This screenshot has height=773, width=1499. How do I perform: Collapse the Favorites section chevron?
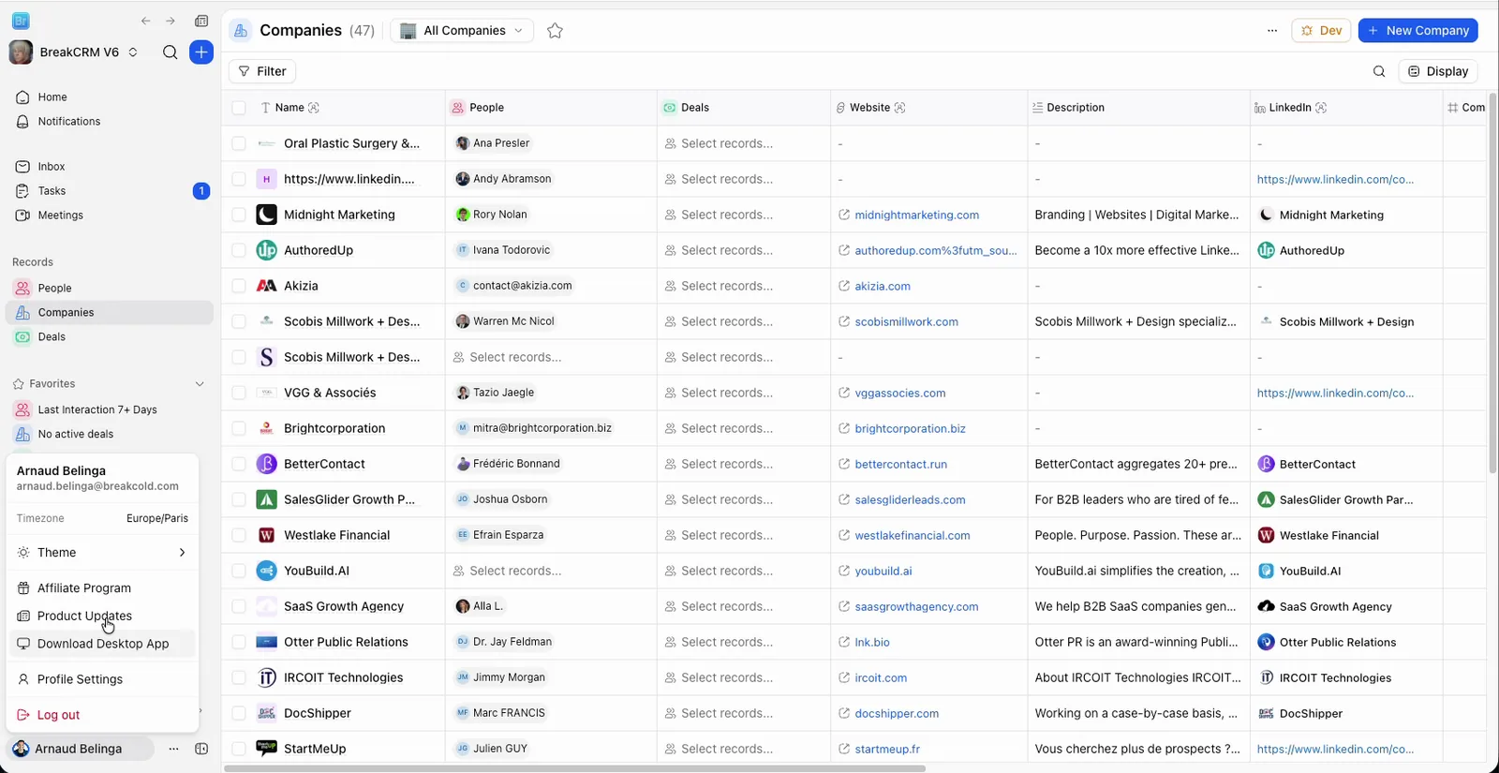200,384
